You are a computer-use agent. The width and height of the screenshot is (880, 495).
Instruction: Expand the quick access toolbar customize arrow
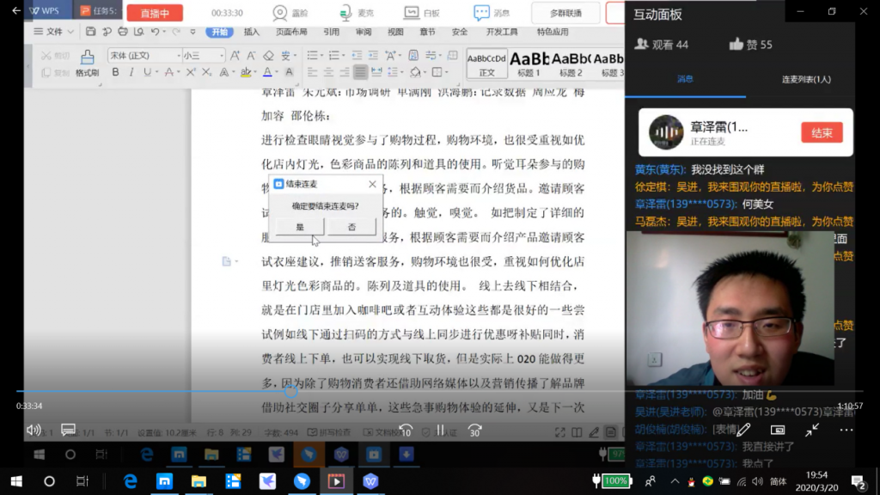click(192, 32)
